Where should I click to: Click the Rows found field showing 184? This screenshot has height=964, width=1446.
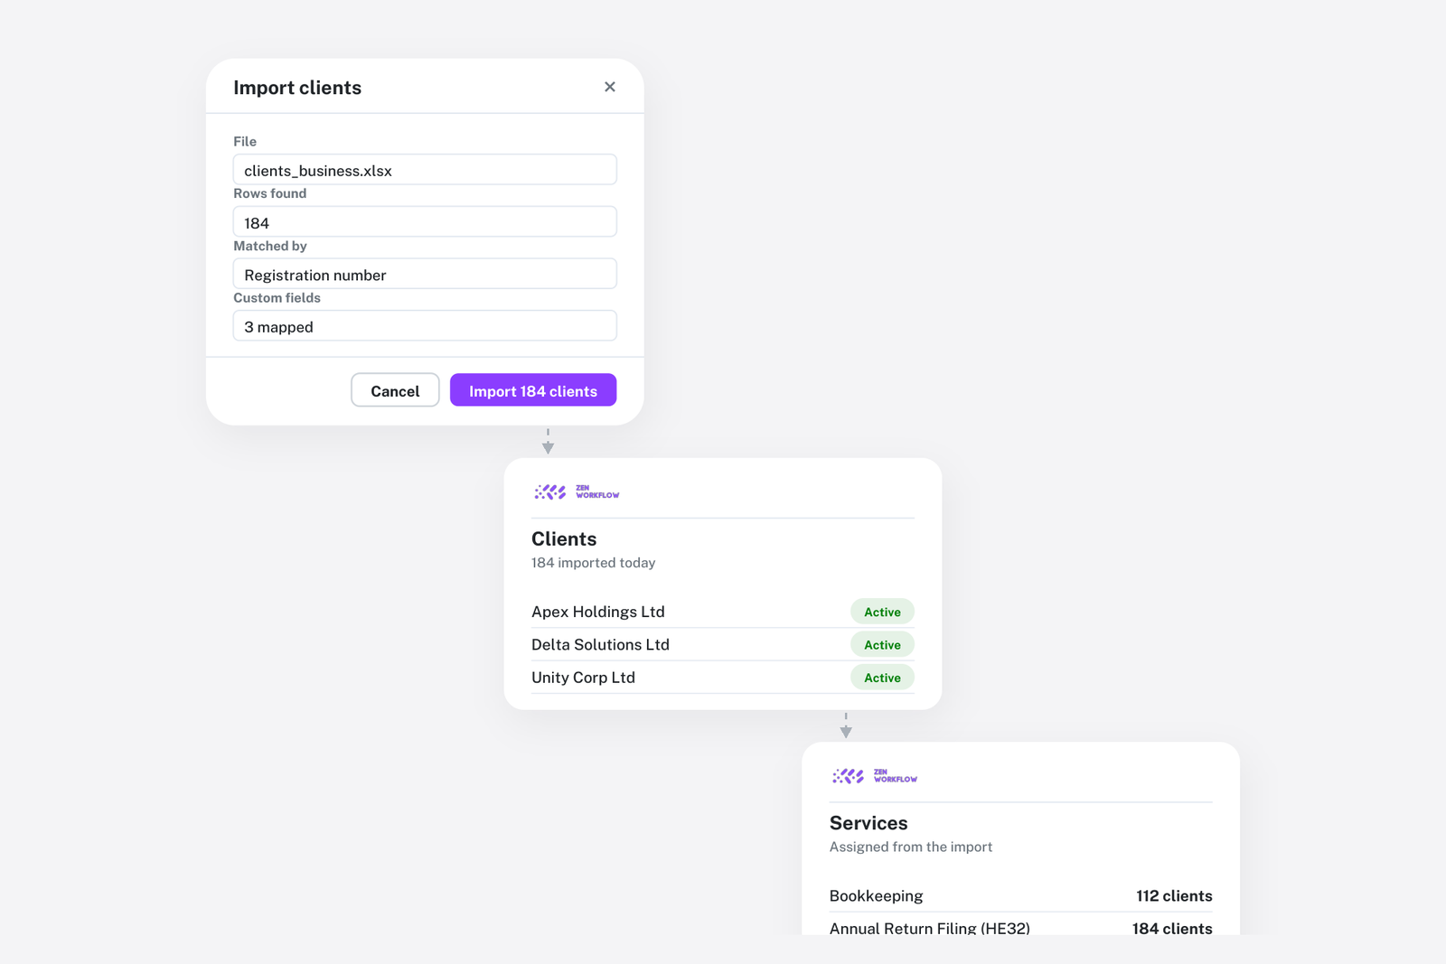425,222
